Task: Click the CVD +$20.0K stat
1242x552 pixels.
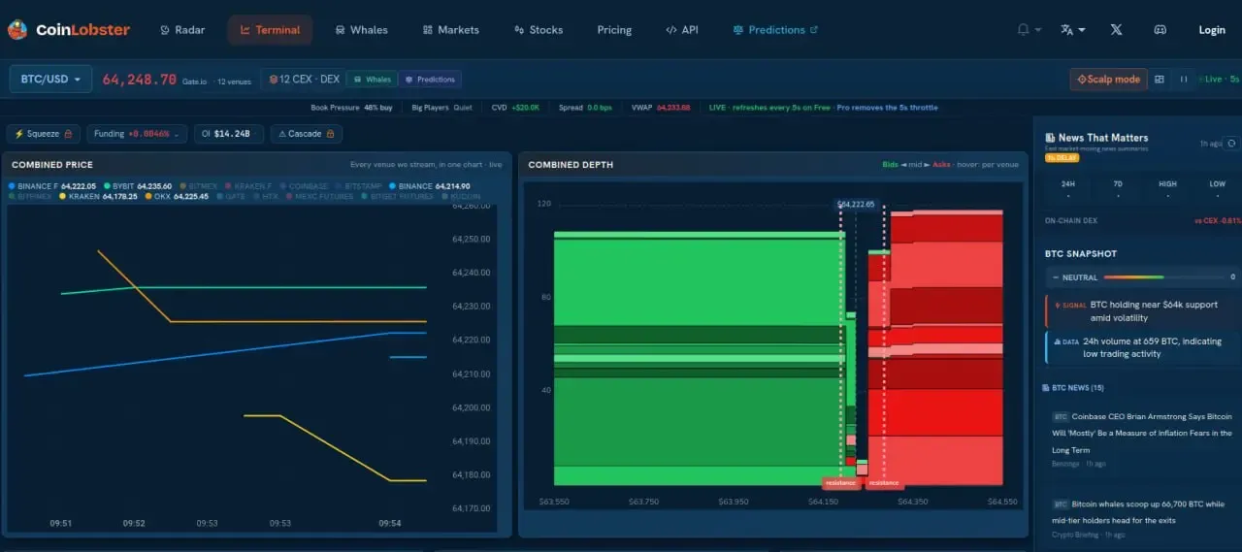Action: (x=515, y=108)
